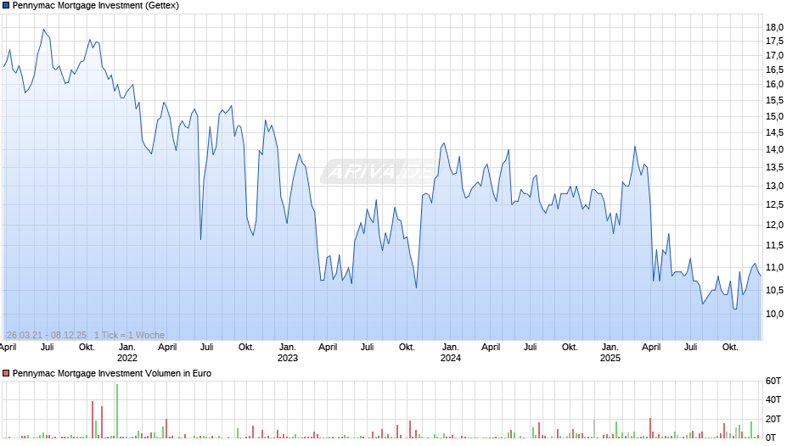Click the 11,0 price axis label
Image resolution: width=798 pixels, height=446 pixels.
(x=774, y=267)
